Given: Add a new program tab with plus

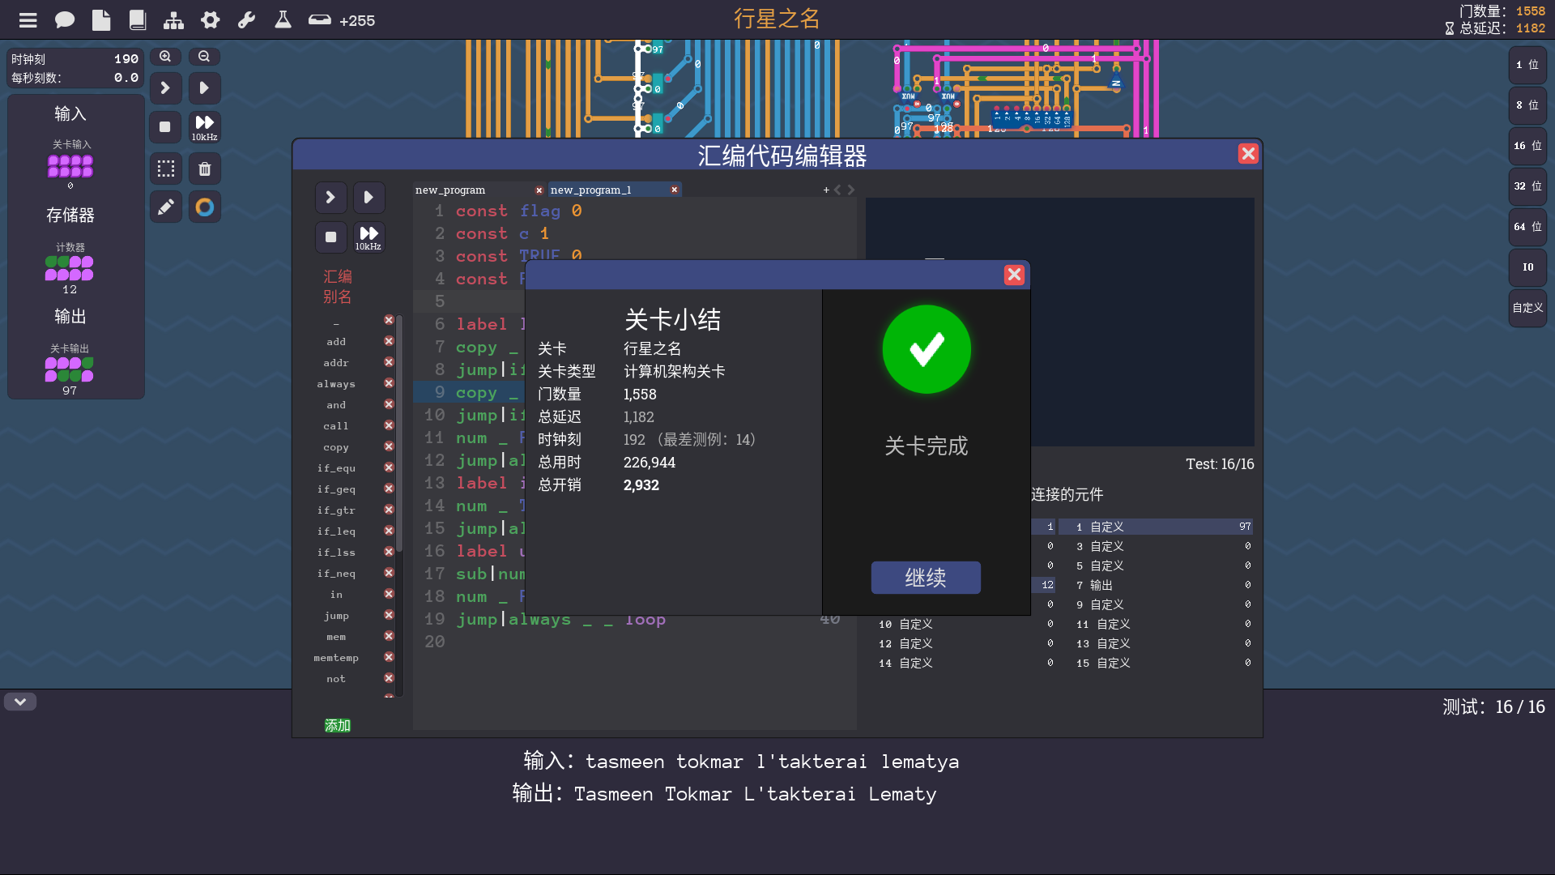Looking at the screenshot, I should (826, 190).
